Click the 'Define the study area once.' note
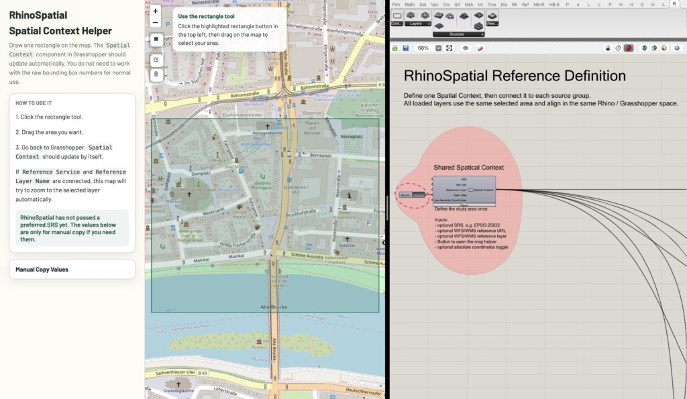The height and width of the screenshot is (399, 687). (x=462, y=209)
